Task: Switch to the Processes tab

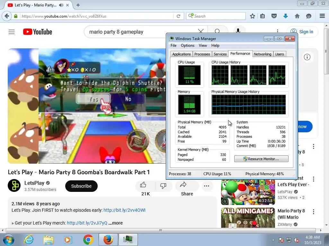Action: (202, 54)
